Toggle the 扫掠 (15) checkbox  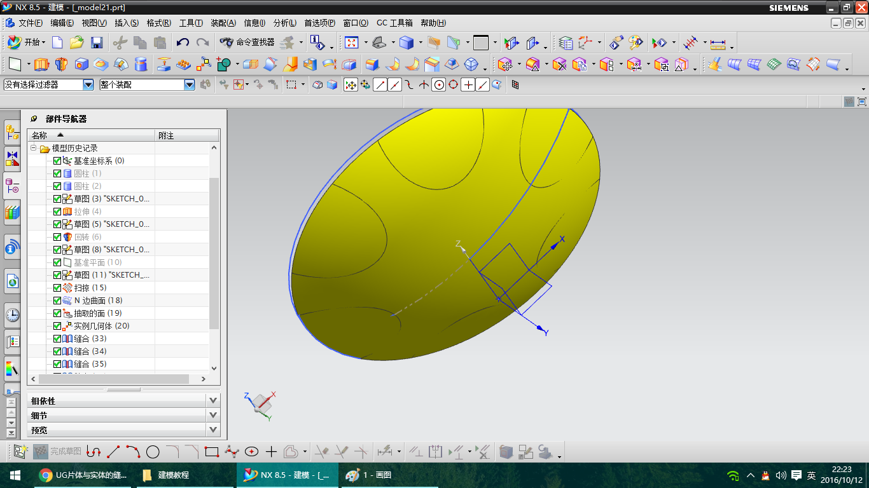tap(57, 288)
